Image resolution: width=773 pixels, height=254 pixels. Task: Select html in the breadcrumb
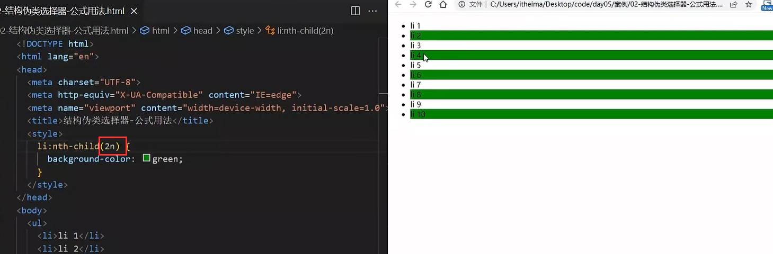[x=155, y=31]
